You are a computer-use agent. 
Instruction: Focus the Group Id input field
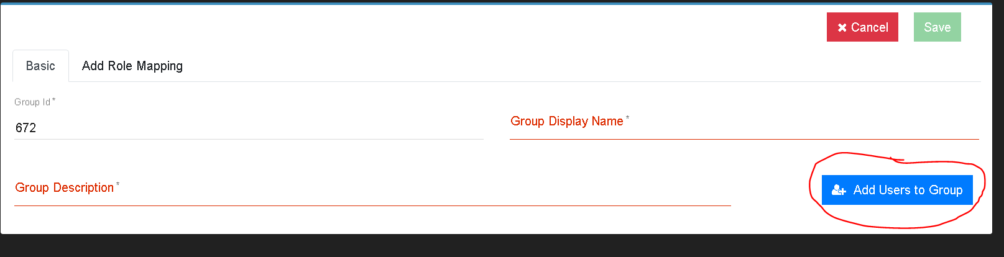tap(249, 128)
